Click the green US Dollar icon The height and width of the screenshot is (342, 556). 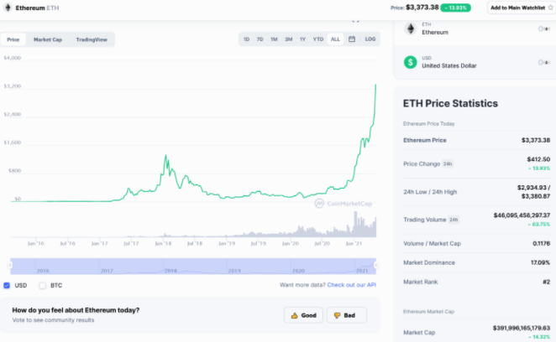(x=411, y=61)
